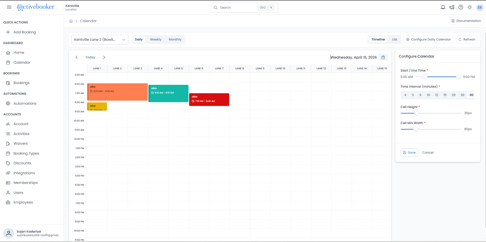Open Activities in sidebar
The image size is (486, 242).
coord(21,134)
